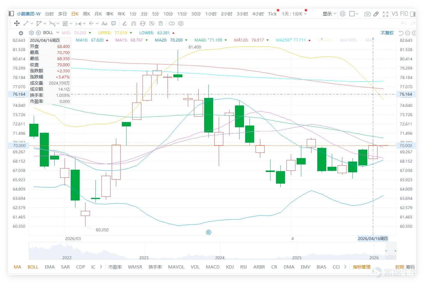Reset chart zoom with the rotate arrow
The image size is (424, 283).
(x=401, y=33)
